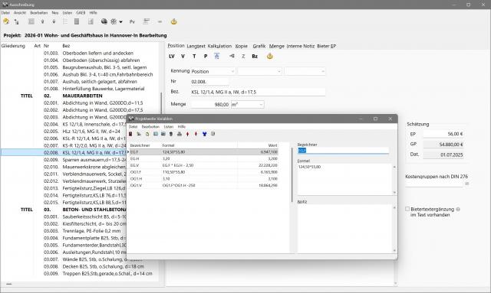Viewport: 491px width, 293px height.
Task: Click the T text icon in position toolbar
Action: click(x=194, y=56)
